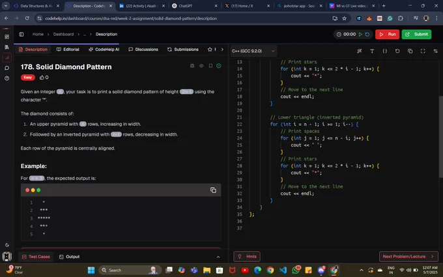
Task: Click the code editor vertical scrollbar
Action: [x=441, y=136]
